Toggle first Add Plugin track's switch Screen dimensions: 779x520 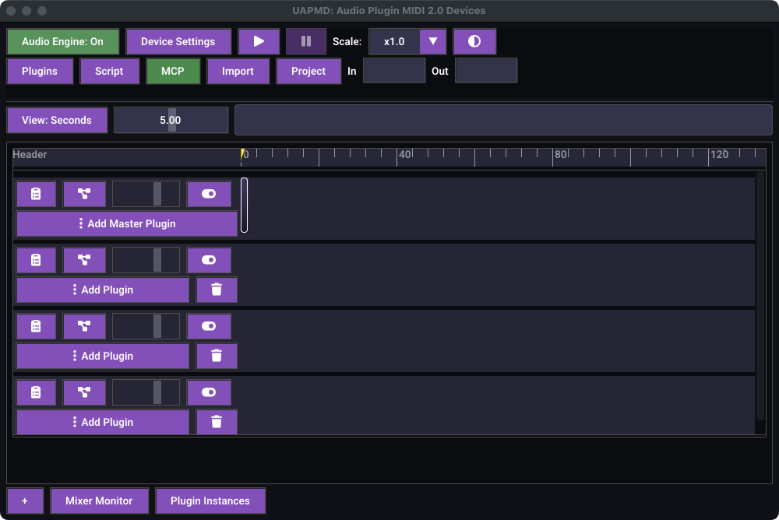[209, 260]
